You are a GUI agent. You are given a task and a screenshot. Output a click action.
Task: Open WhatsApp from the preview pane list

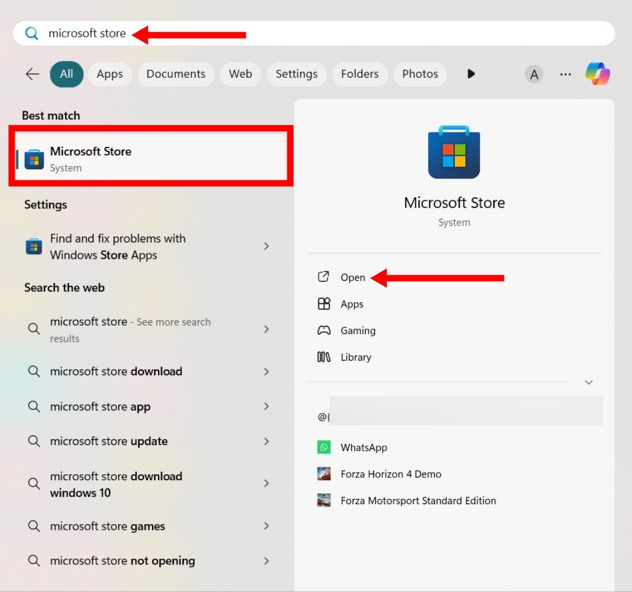[x=363, y=447]
